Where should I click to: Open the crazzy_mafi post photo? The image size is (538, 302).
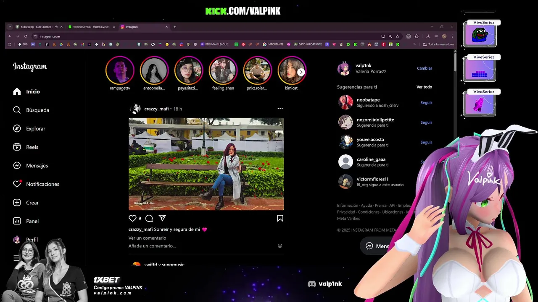[206, 164]
